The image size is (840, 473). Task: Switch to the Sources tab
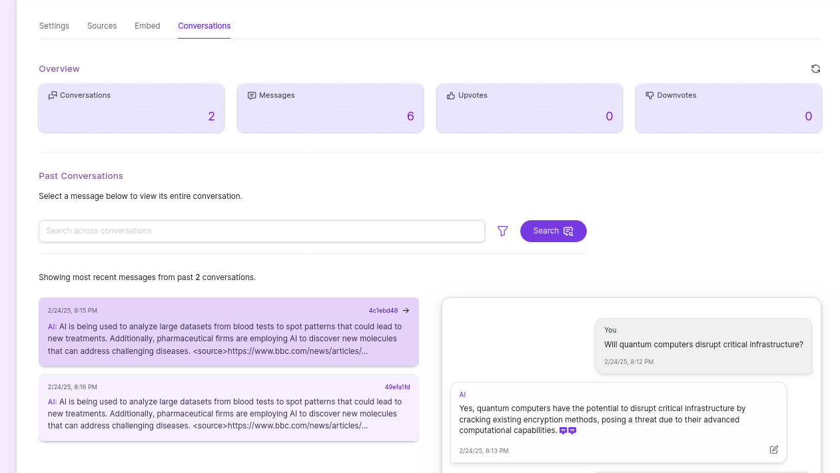point(102,26)
